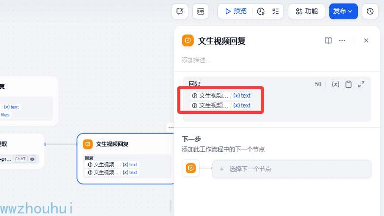The height and width of the screenshot is (216, 384).
Task: Expand the 发布 publish dropdown
Action: click(x=344, y=11)
